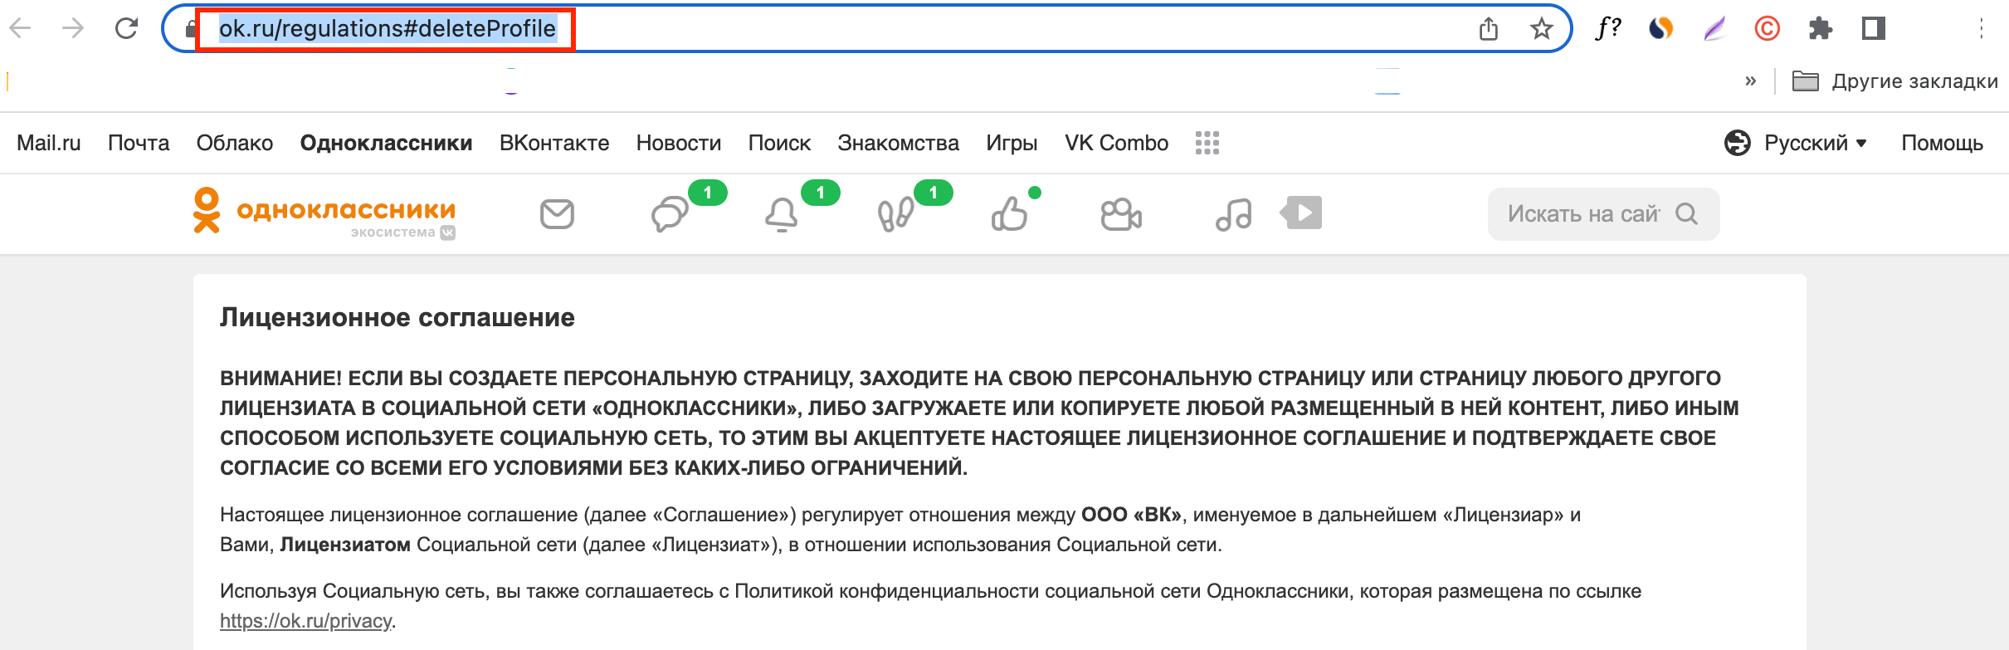Click the Одноклассники logo
The width and height of the screenshot is (2009, 650).
click(x=324, y=213)
